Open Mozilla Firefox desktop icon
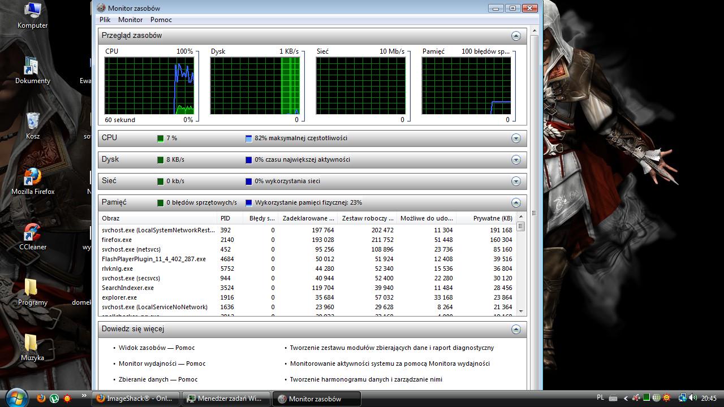The image size is (724, 407). pyautogui.click(x=33, y=181)
